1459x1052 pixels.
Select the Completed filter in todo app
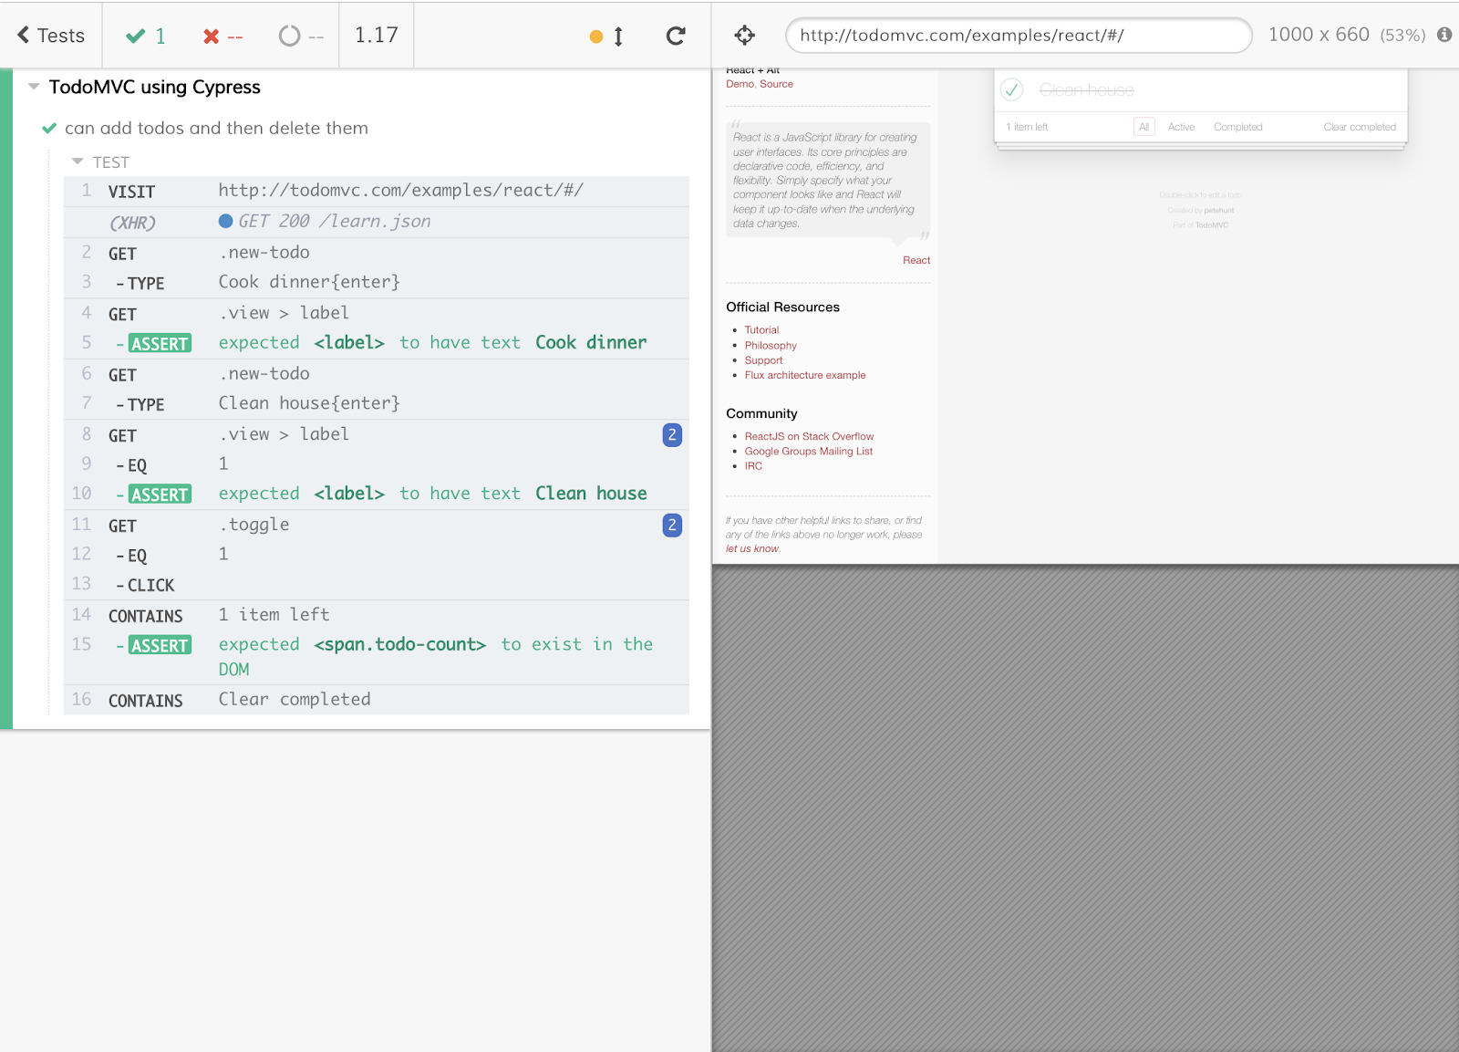(1237, 127)
